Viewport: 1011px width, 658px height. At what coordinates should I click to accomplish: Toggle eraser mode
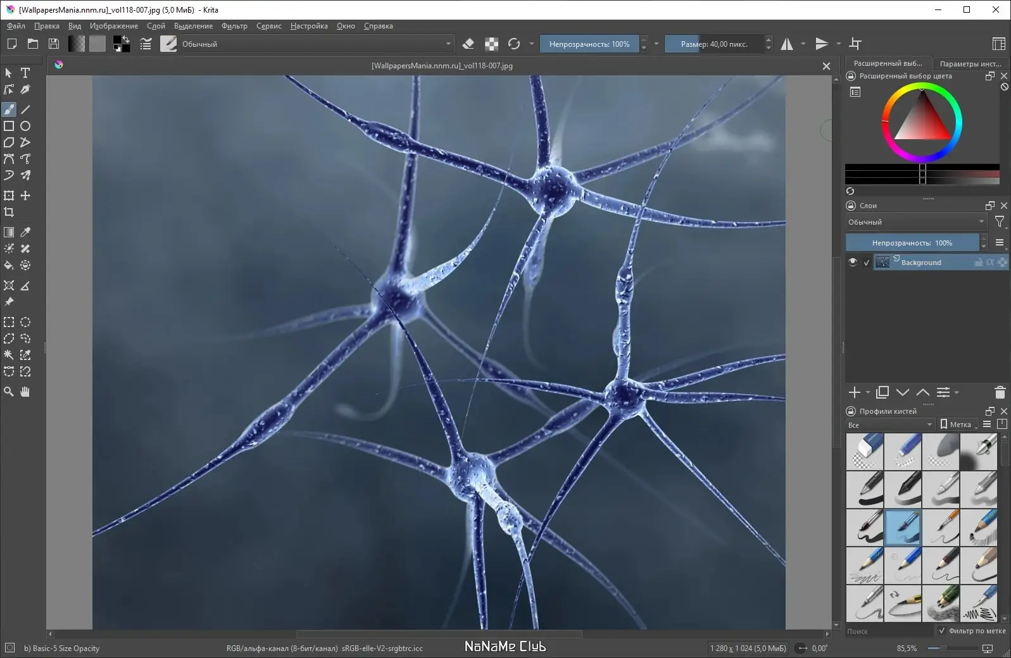(468, 44)
